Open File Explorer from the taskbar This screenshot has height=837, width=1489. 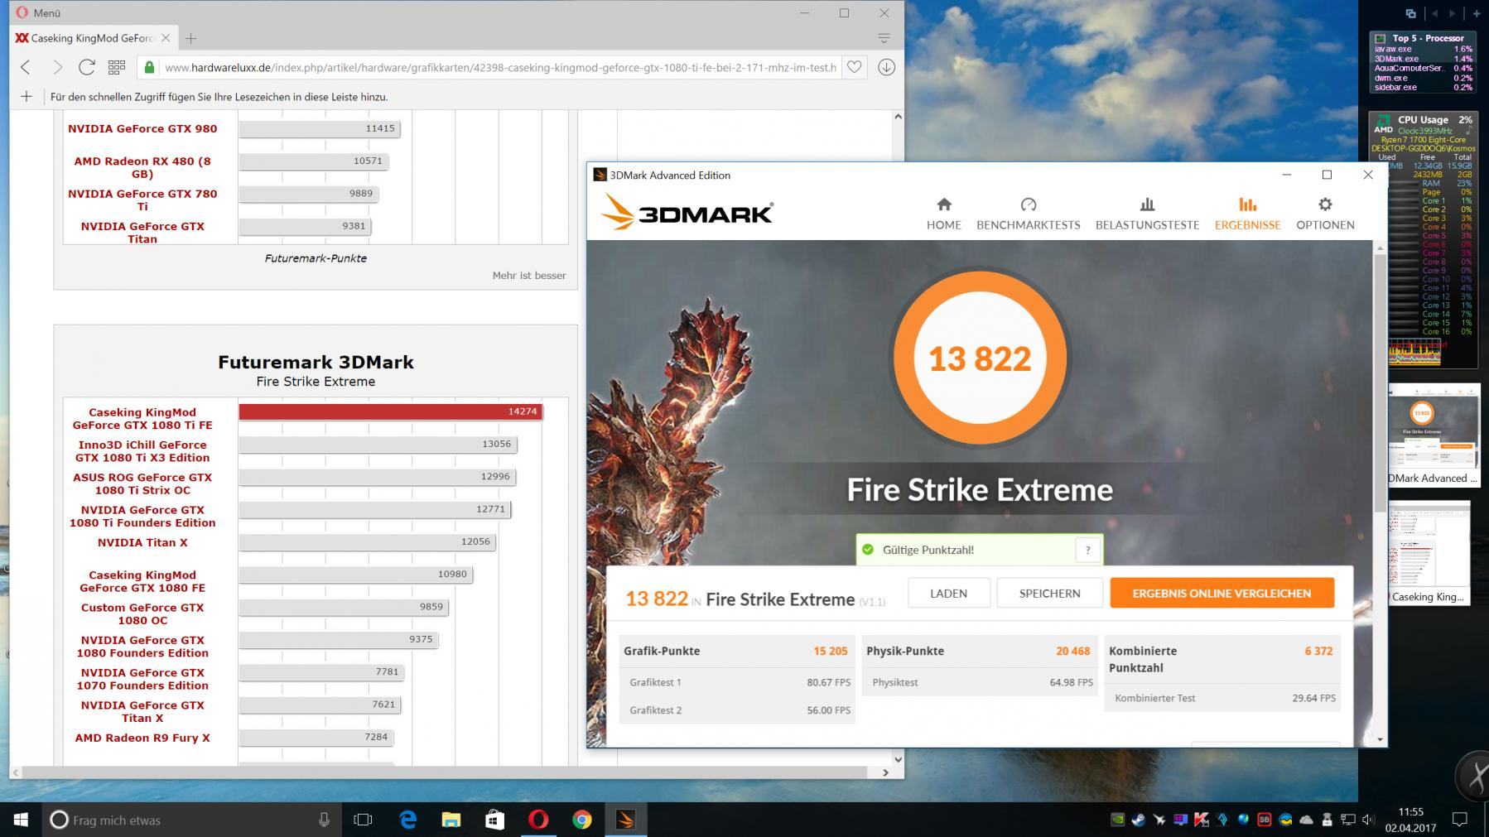(451, 820)
